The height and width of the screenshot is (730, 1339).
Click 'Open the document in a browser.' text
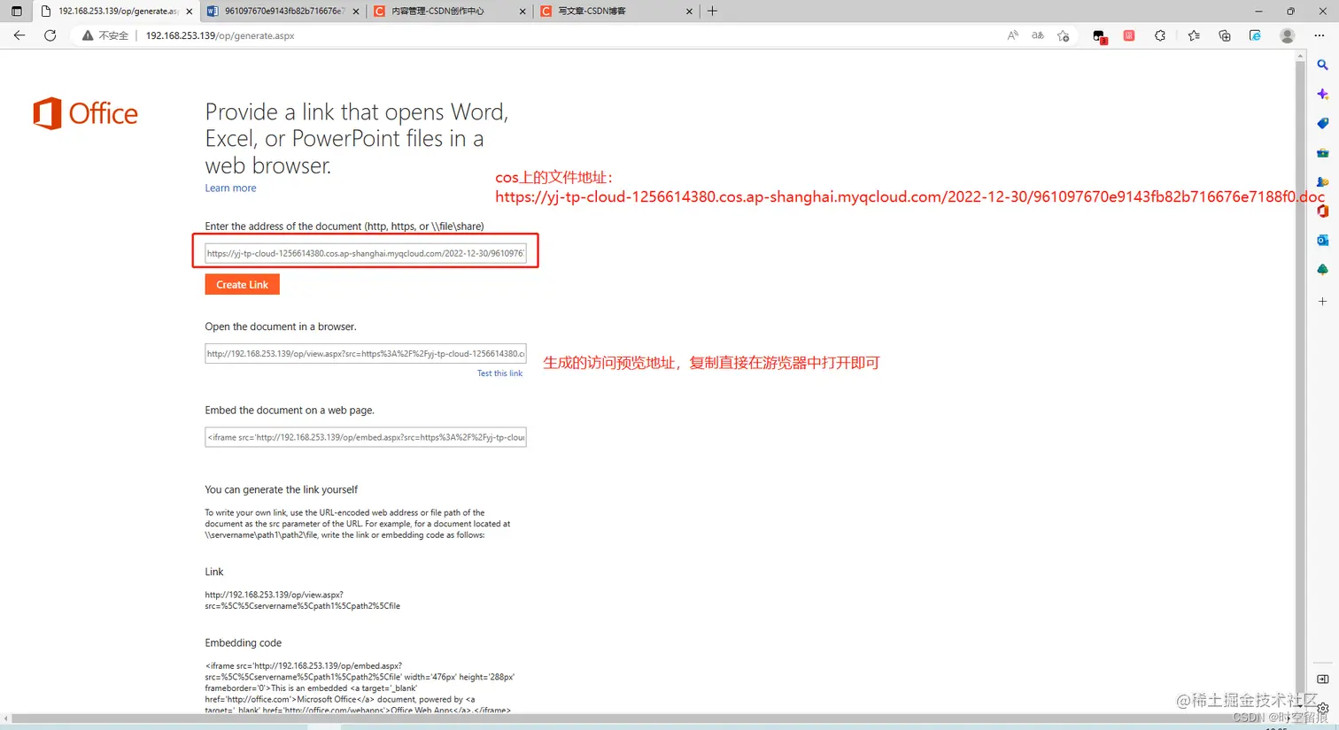click(281, 327)
